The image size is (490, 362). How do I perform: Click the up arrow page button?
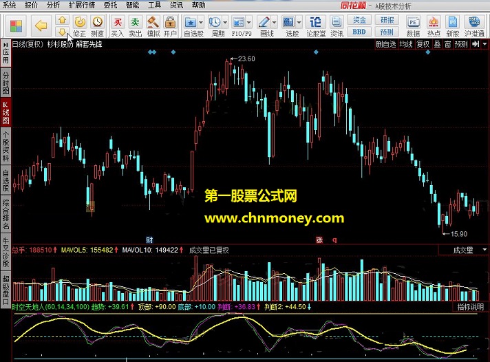pyautogui.click(x=62, y=21)
